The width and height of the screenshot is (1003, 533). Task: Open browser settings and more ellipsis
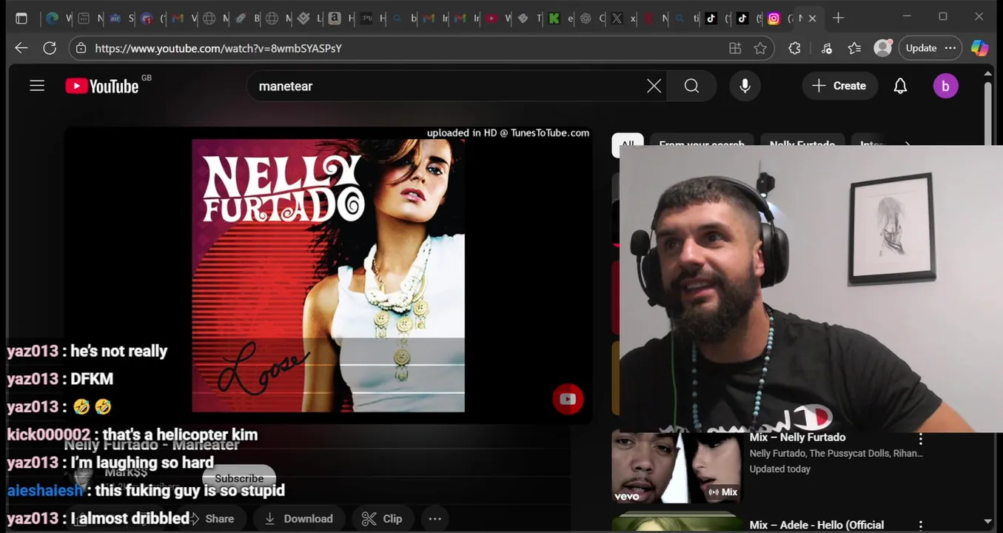950,48
